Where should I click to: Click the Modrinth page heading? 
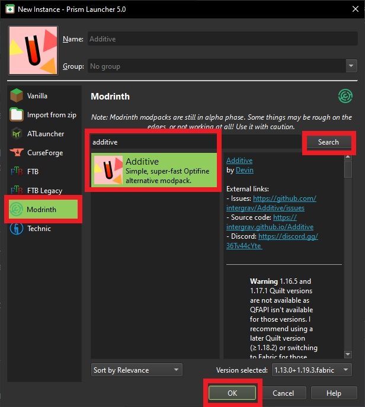coord(110,97)
